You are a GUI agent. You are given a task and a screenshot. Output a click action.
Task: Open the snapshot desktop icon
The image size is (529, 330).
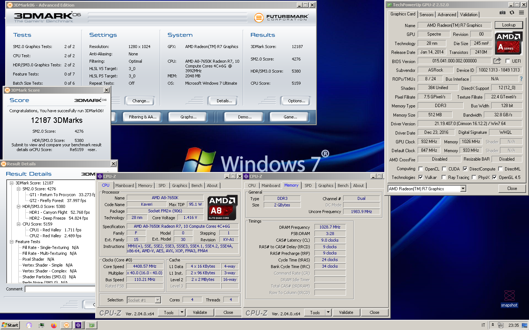tap(509, 298)
